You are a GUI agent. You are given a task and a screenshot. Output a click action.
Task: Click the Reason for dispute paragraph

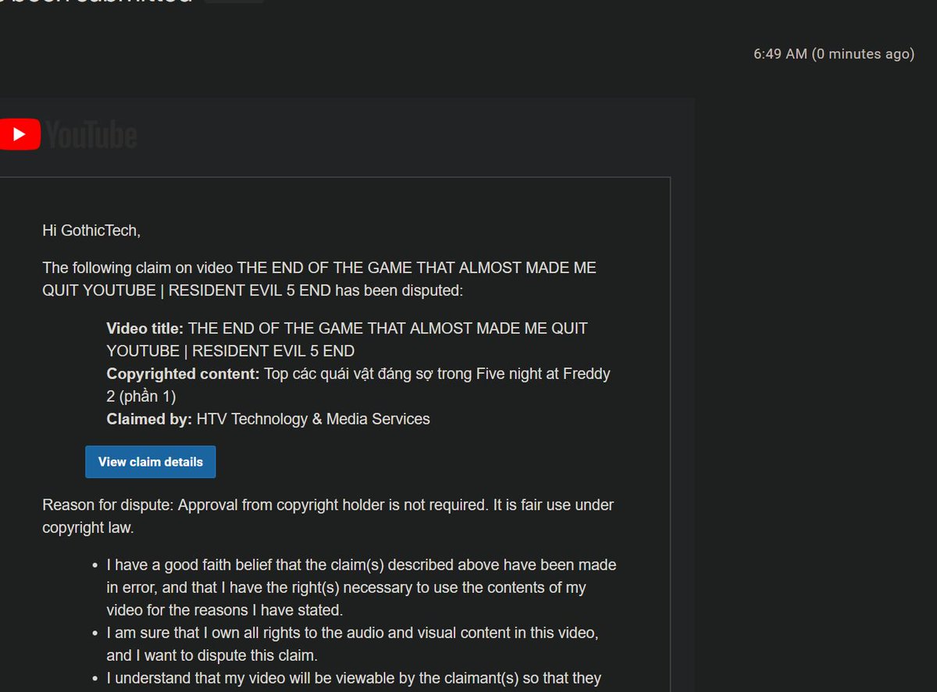[328, 516]
